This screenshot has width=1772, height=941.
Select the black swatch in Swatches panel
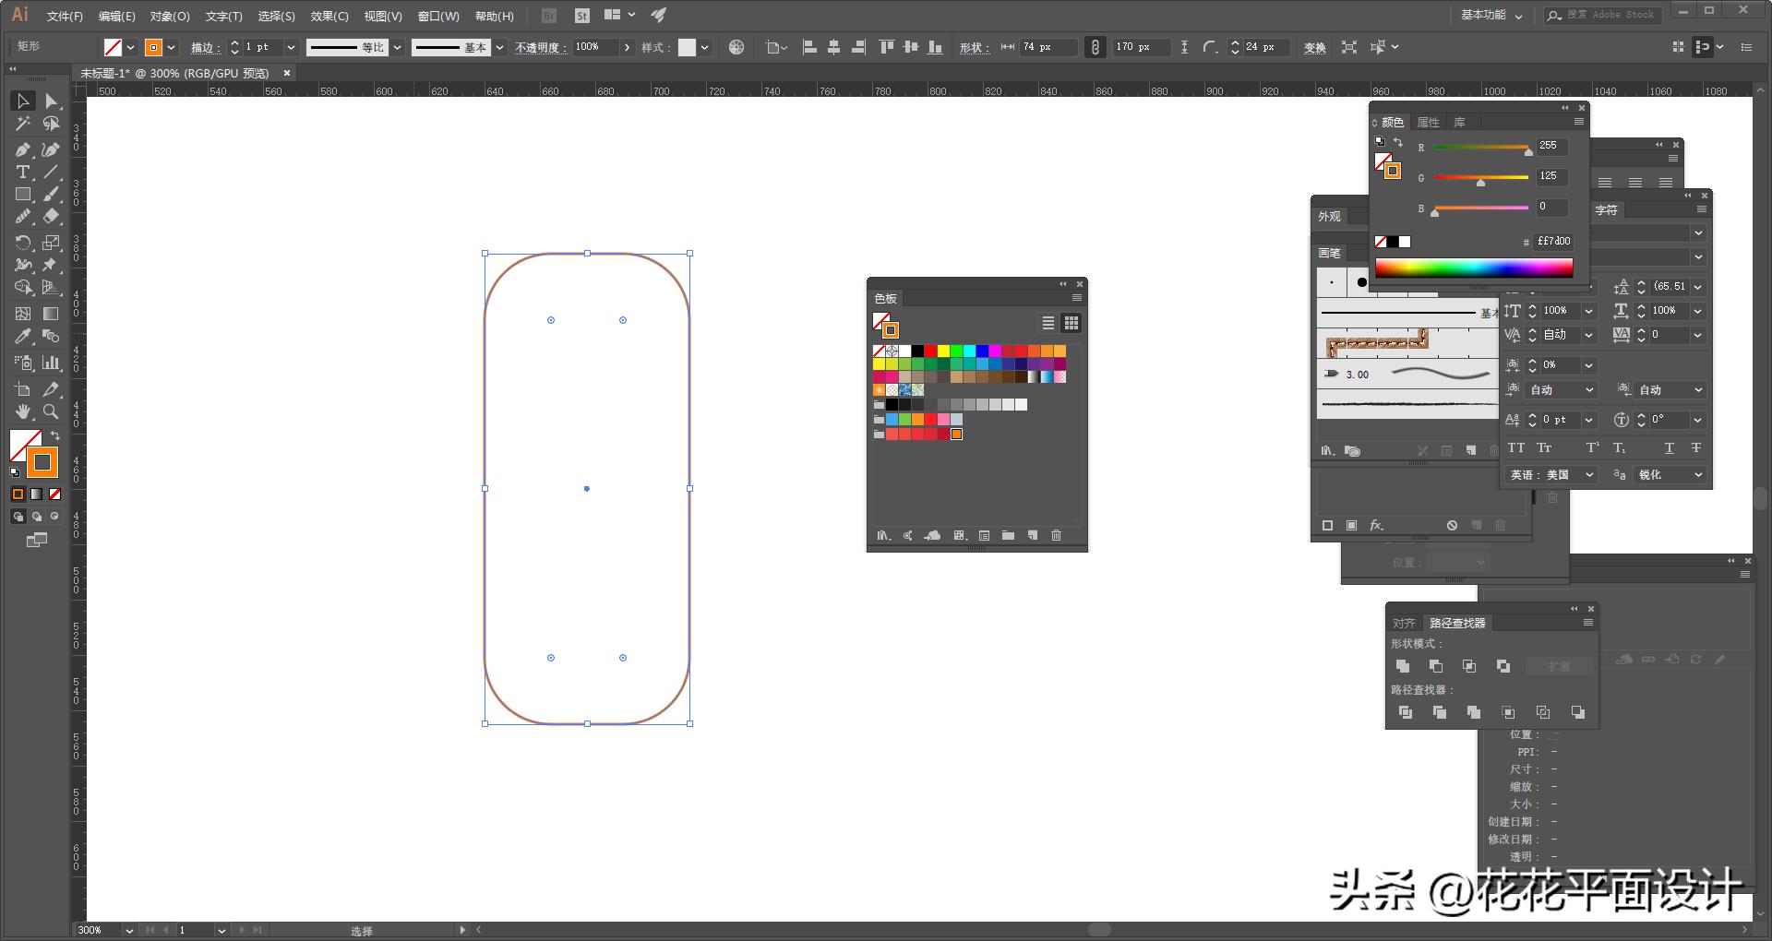(x=916, y=351)
